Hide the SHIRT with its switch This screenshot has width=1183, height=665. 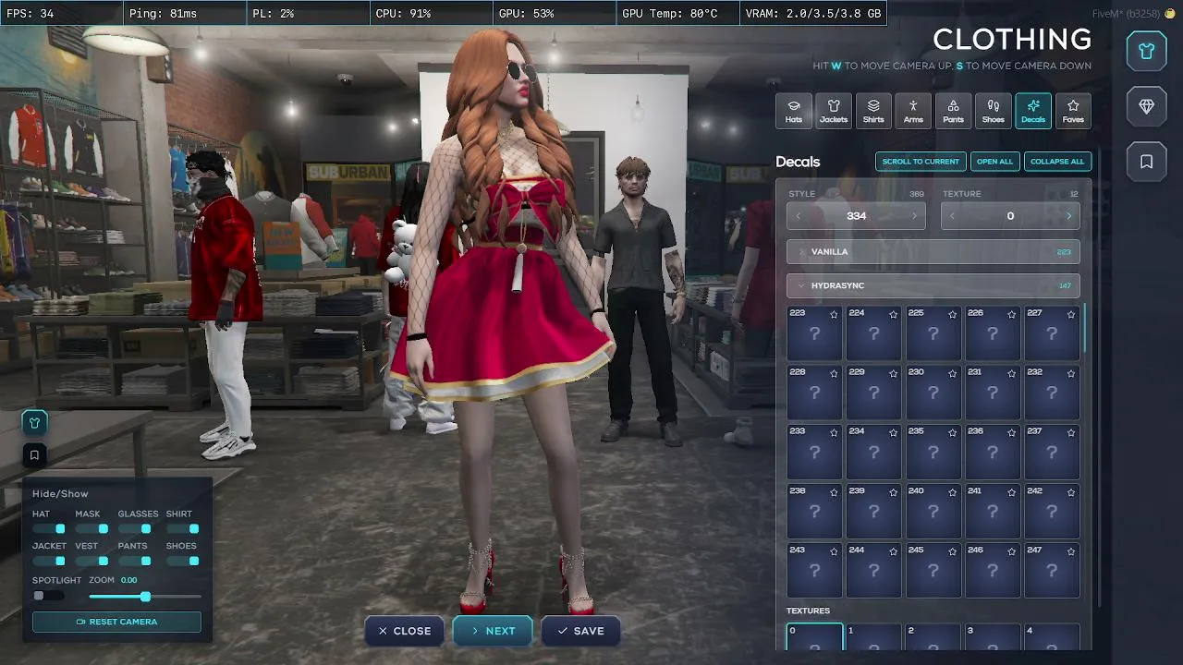[183, 528]
